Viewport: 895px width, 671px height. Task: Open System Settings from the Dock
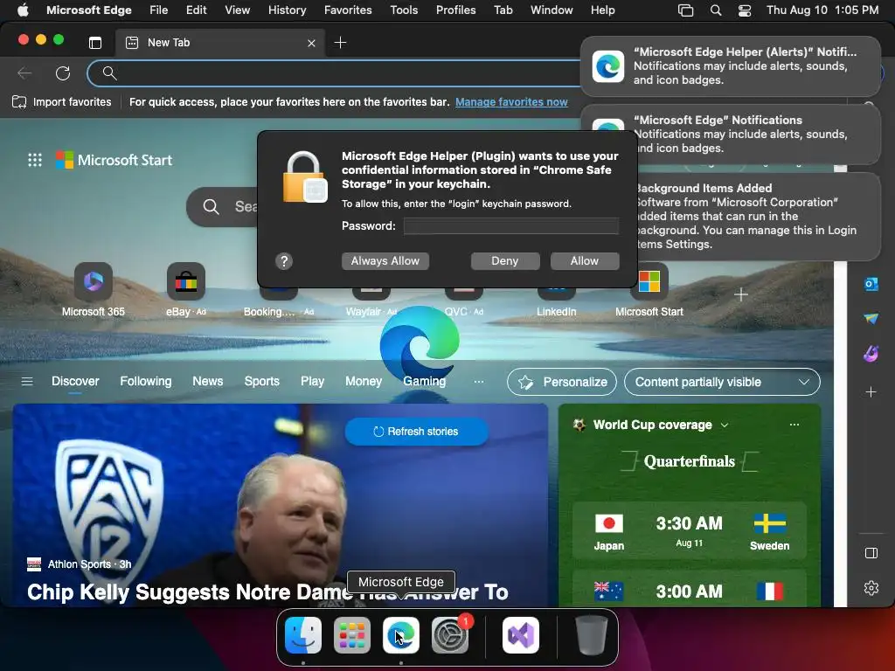coord(450,635)
